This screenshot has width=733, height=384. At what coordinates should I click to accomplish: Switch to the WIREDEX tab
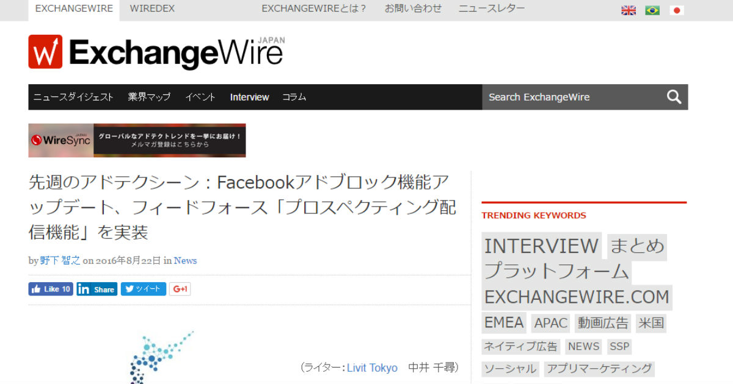[x=152, y=9]
